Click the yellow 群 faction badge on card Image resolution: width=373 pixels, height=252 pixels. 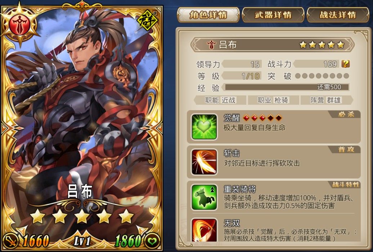[x=148, y=20]
